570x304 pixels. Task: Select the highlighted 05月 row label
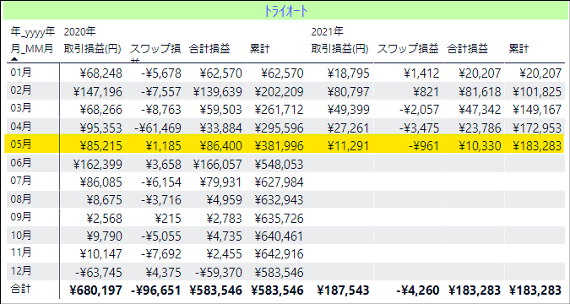pos(21,144)
